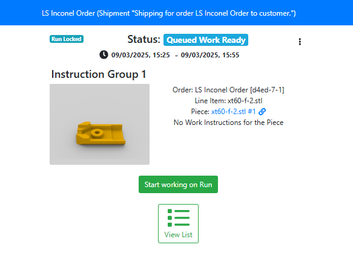
Task: Click No Work Instructions for the Piece text
Action: [x=228, y=123]
